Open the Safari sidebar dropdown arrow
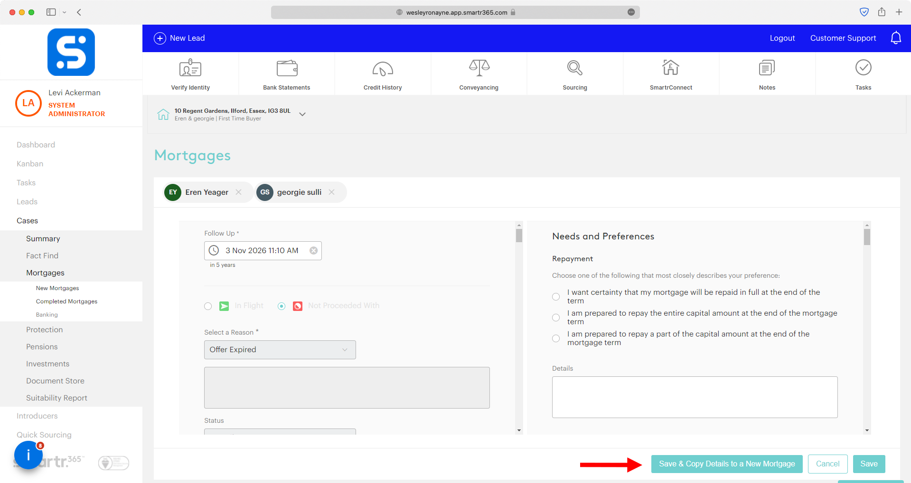 (65, 12)
